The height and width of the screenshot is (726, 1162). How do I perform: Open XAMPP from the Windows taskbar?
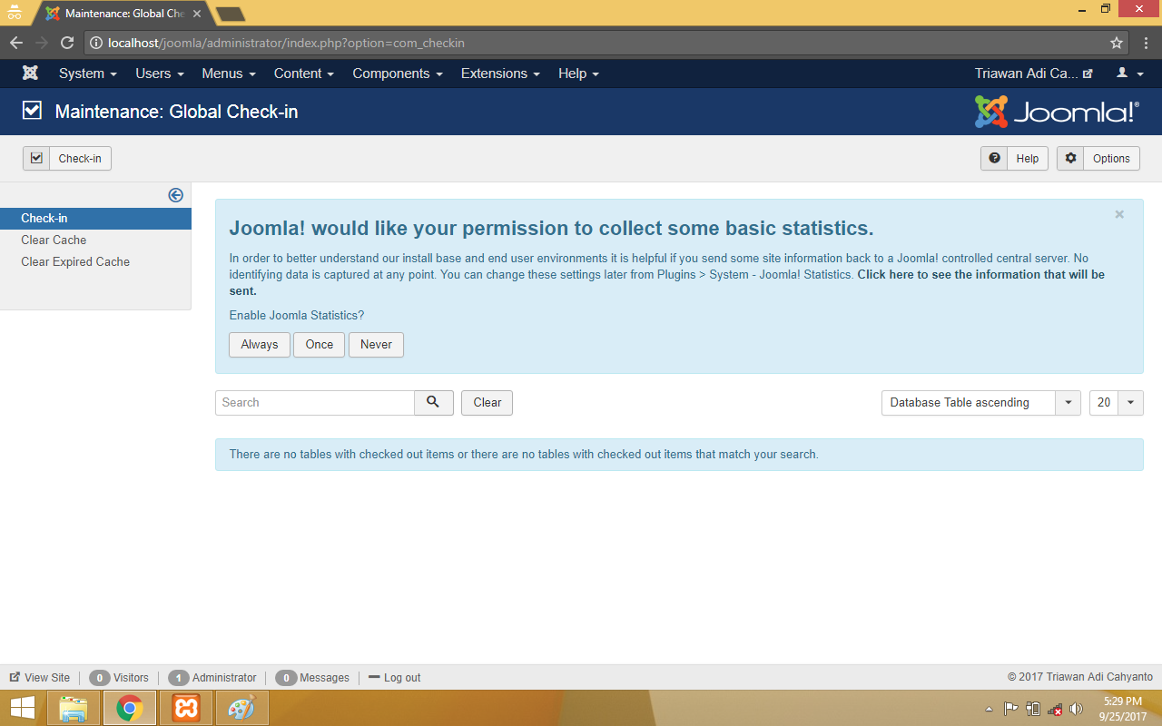click(186, 708)
